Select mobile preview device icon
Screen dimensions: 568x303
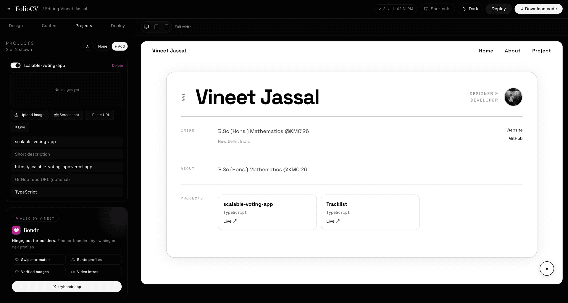click(x=167, y=27)
